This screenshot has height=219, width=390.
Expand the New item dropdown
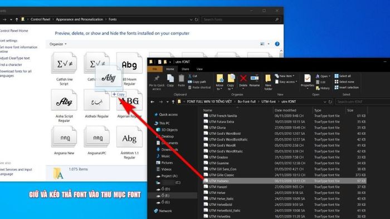tap(285, 76)
